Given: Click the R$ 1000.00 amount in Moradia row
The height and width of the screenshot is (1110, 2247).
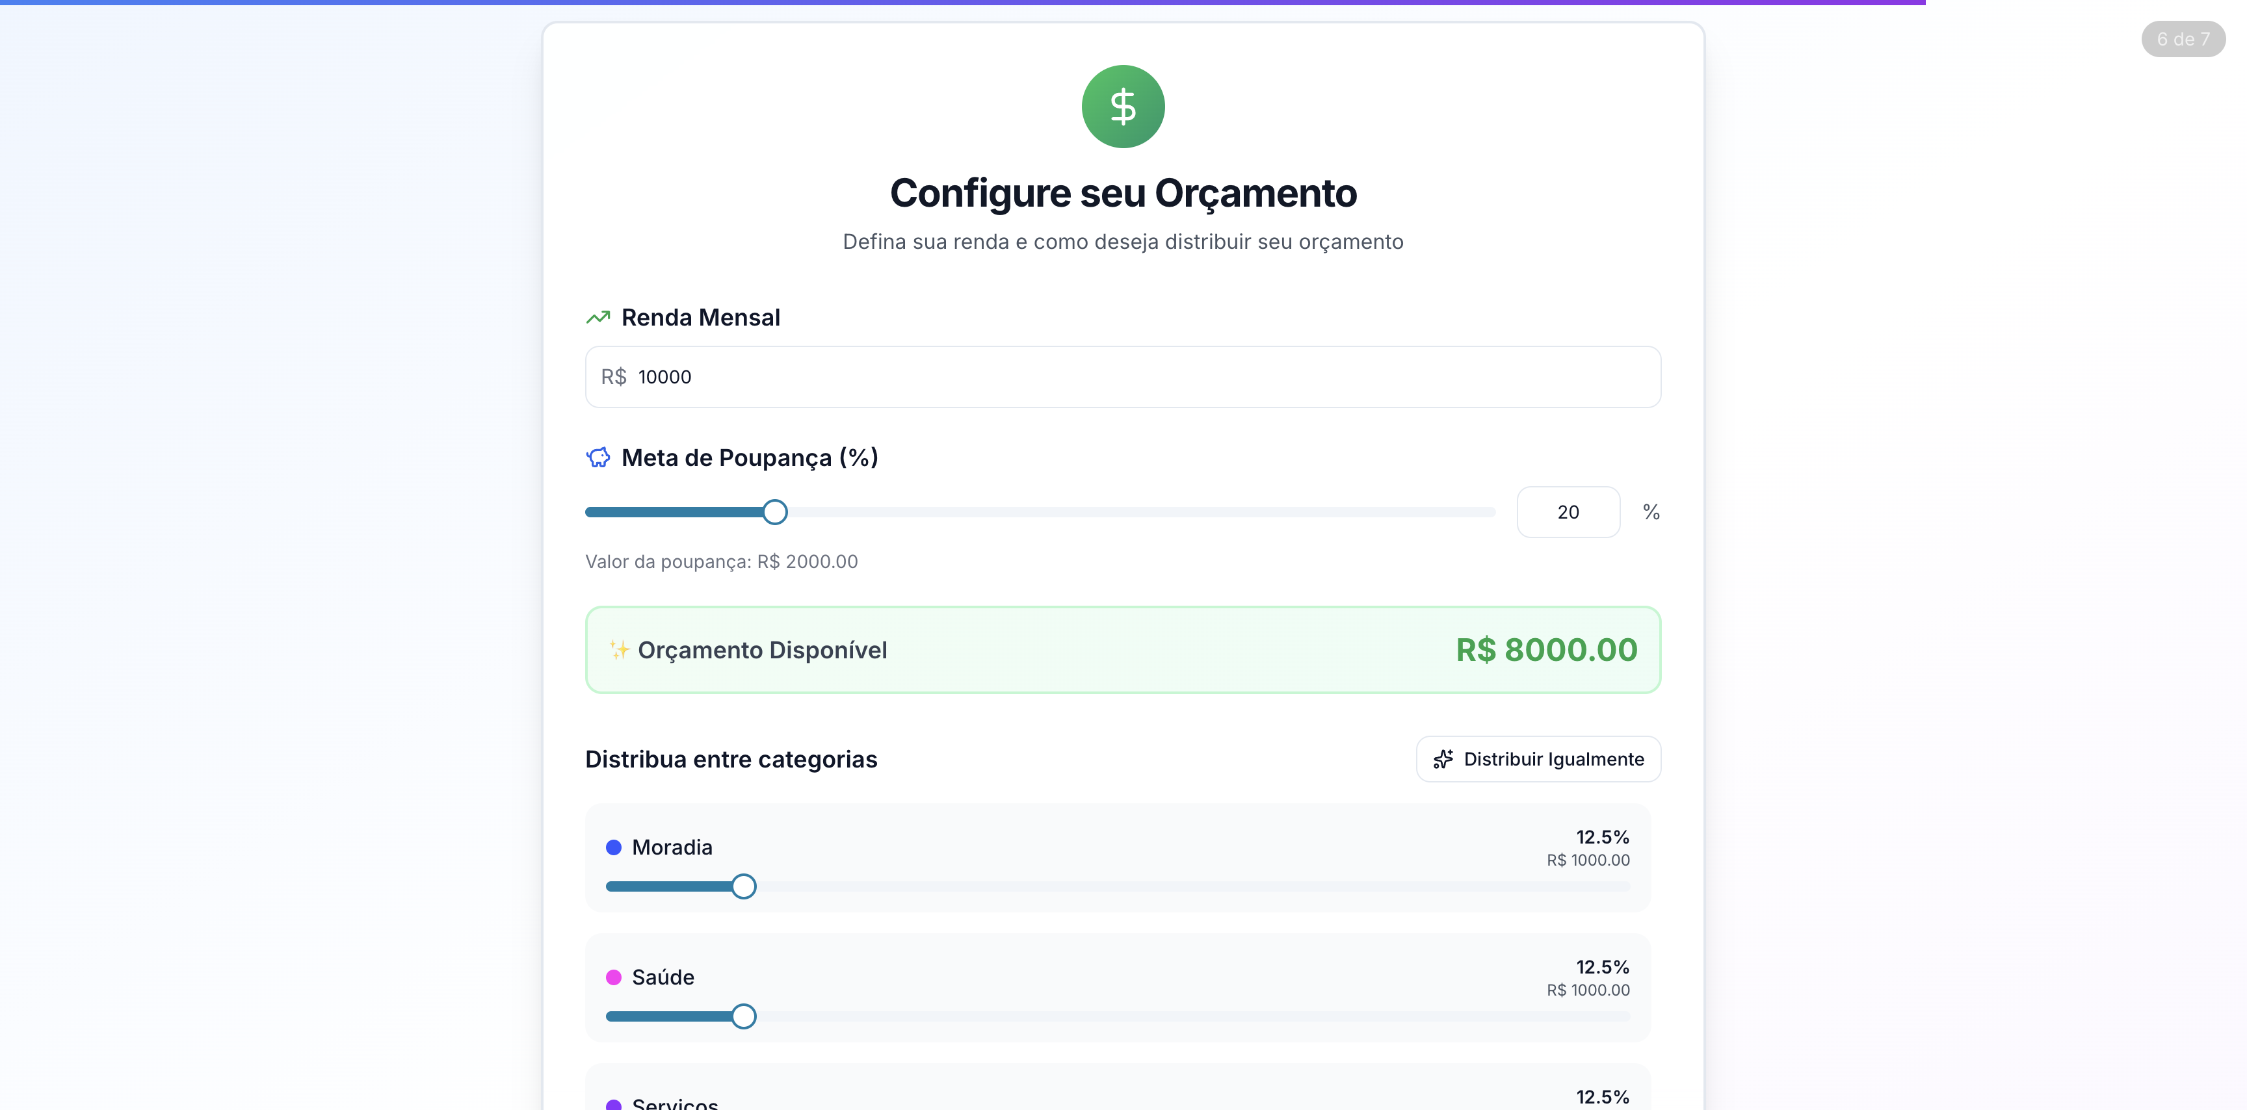Looking at the screenshot, I should [x=1588, y=860].
